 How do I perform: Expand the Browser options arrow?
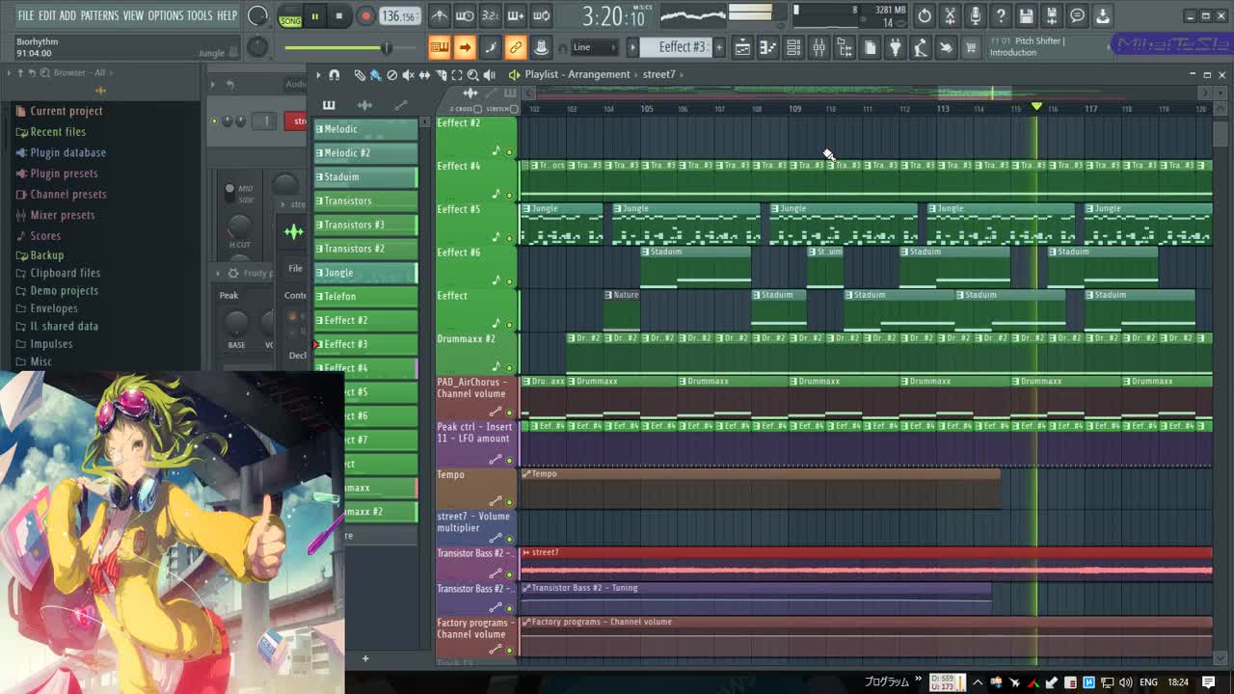[x=9, y=73]
